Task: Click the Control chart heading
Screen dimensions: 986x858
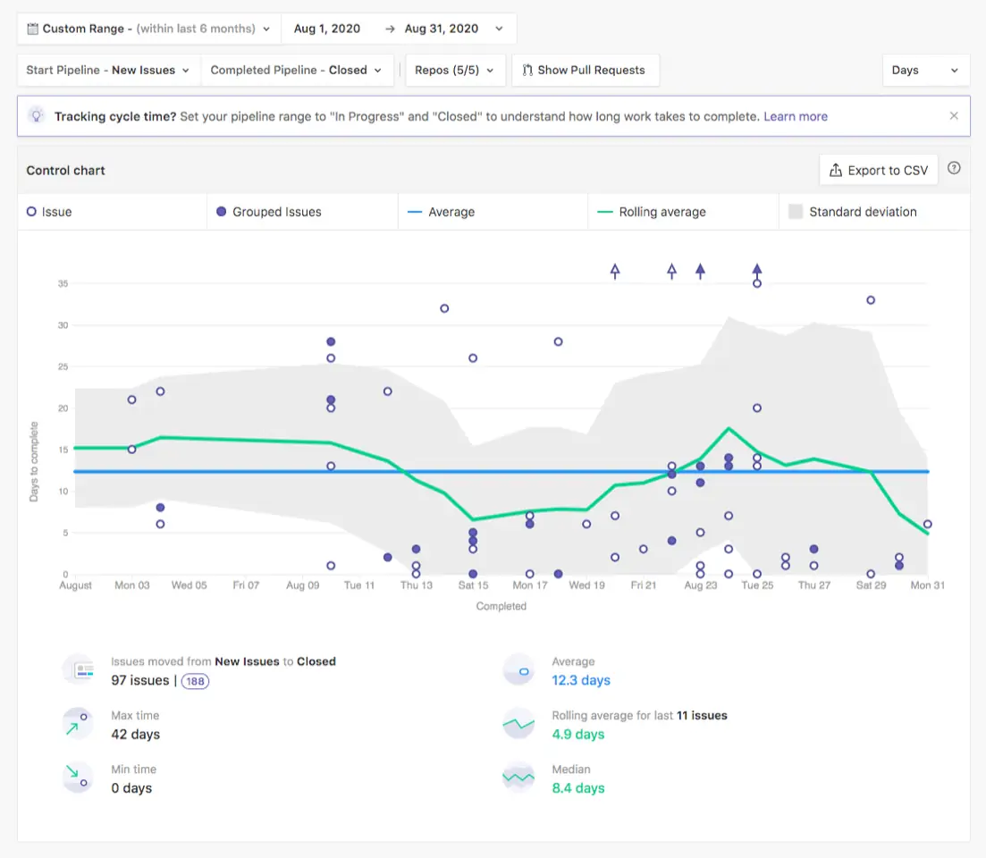Action: (x=65, y=171)
